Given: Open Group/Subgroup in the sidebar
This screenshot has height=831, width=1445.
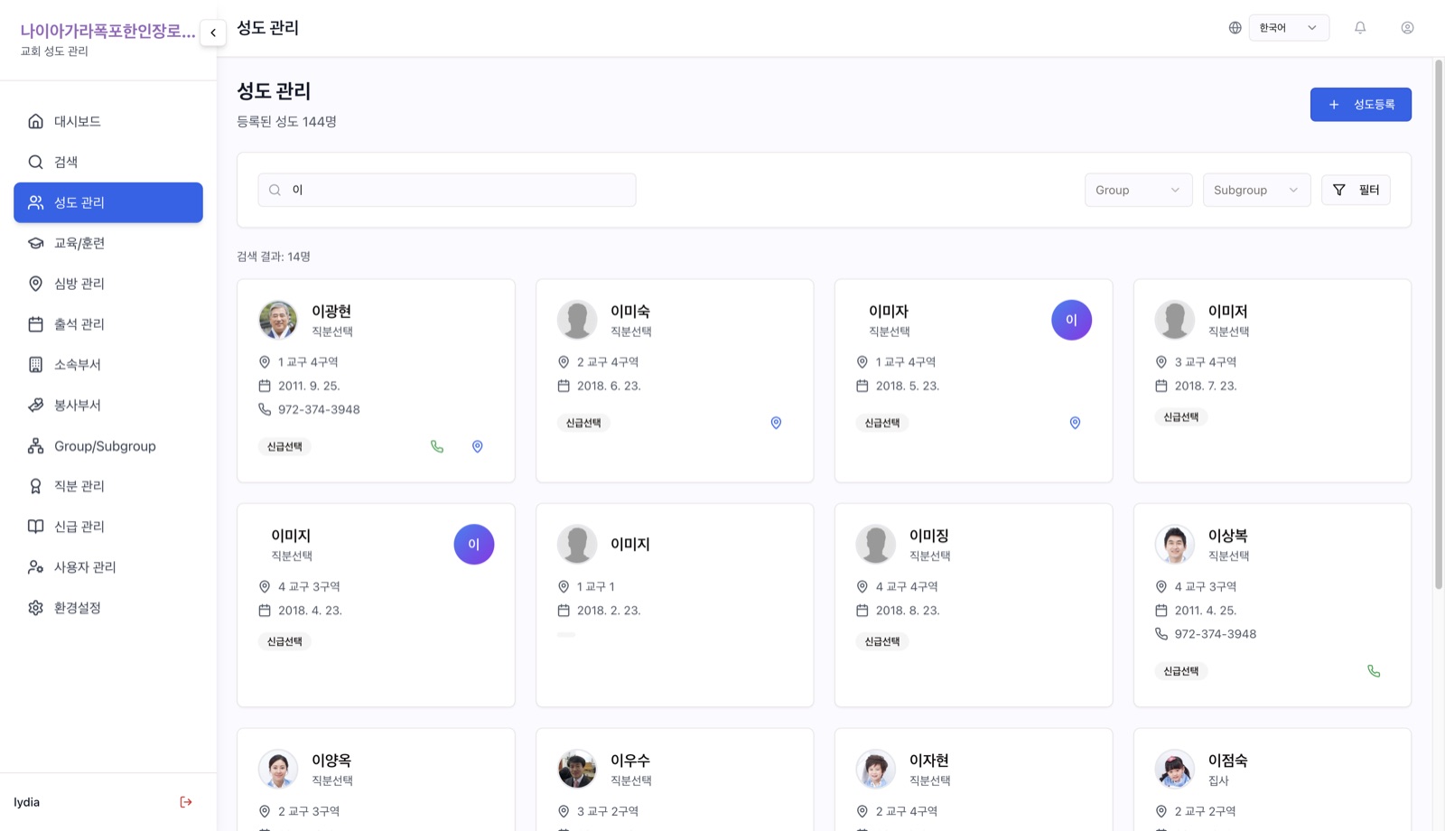Looking at the screenshot, I should (x=108, y=445).
